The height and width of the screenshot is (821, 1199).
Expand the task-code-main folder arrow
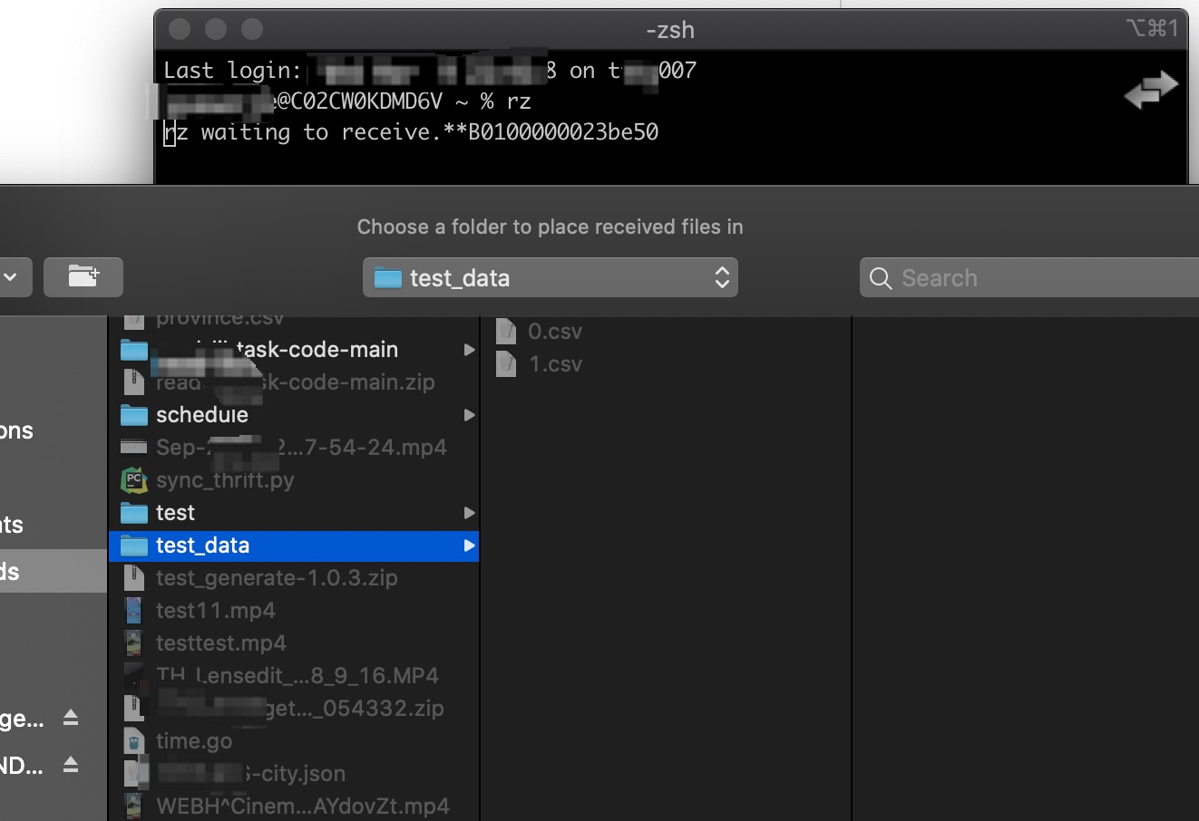pos(469,350)
